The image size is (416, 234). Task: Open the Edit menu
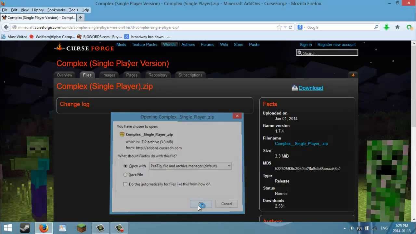pos(14,10)
